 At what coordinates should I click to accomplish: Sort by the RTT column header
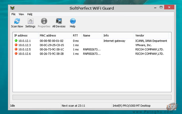pos(77,35)
